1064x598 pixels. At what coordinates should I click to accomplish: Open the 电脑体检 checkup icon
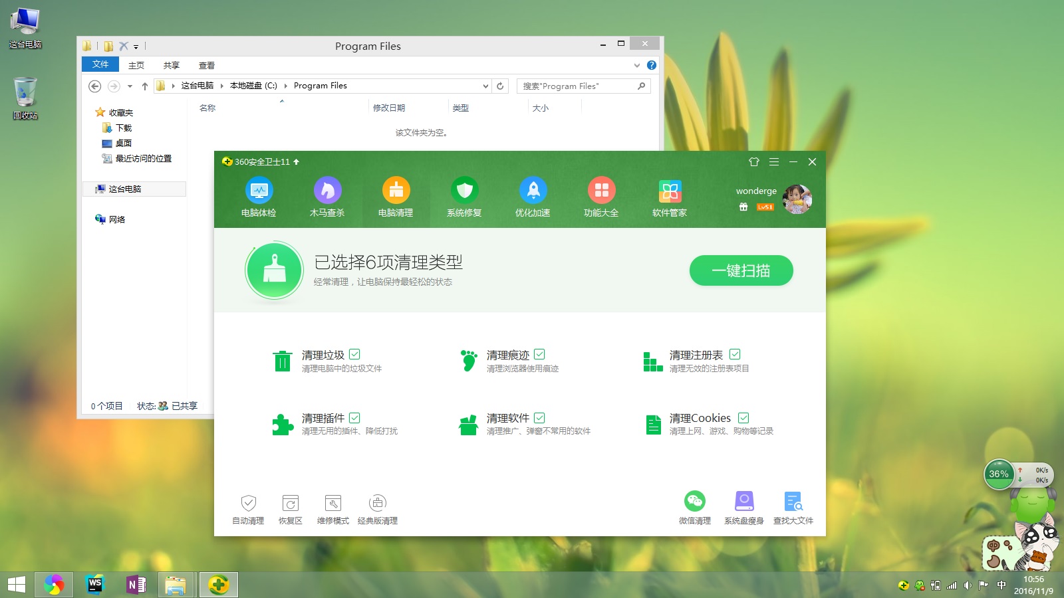click(259, 191)
